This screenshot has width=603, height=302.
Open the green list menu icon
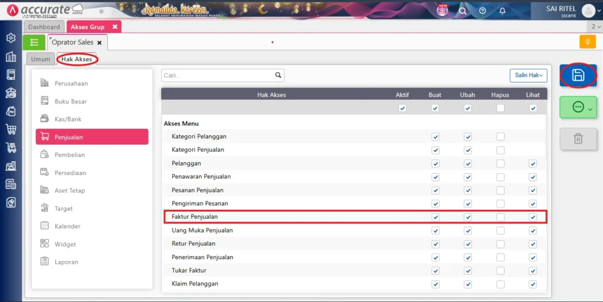(34, 42)
